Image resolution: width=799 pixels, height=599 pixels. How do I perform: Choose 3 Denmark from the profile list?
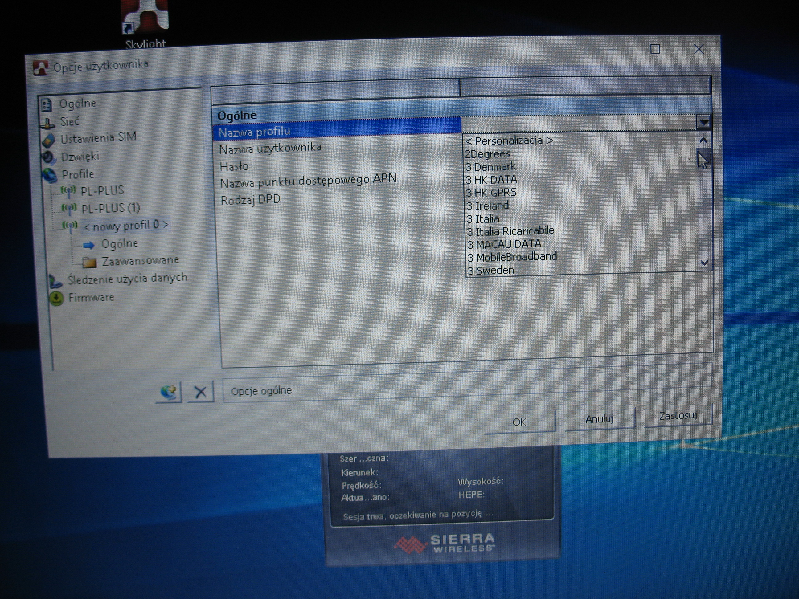[490, 167]
